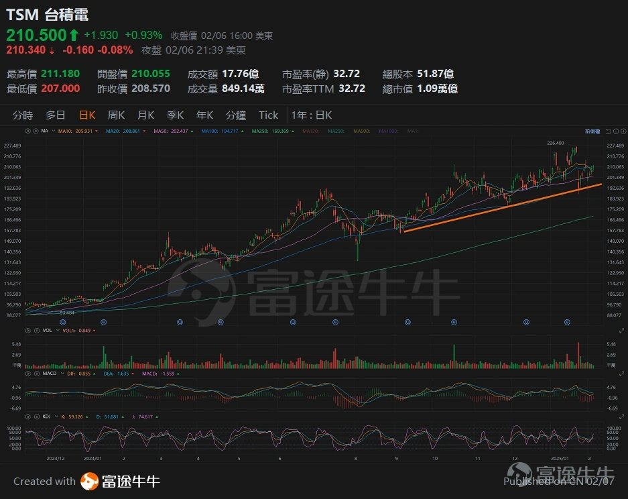Expand the MACD indicator dropdown arrow
The width and height of the screenshot is (628, 499).
coord(62,374)
